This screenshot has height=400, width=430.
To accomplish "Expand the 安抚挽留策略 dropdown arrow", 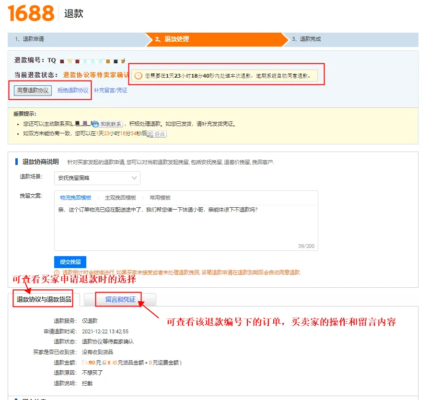I will (x=134, y=178).
